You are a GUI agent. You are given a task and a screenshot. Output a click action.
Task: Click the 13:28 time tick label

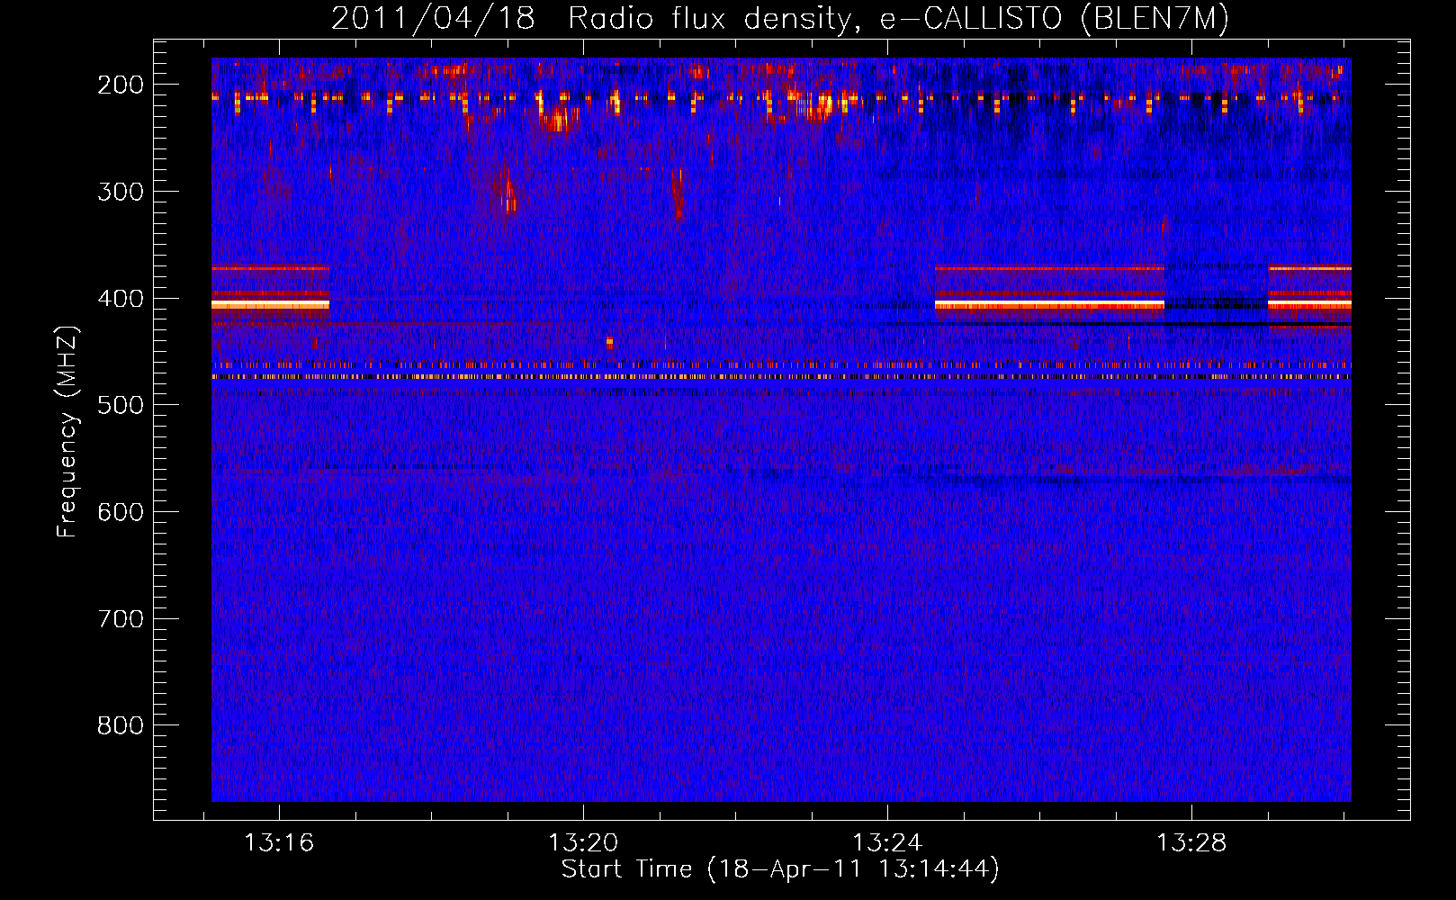(x=1191, y=843)
